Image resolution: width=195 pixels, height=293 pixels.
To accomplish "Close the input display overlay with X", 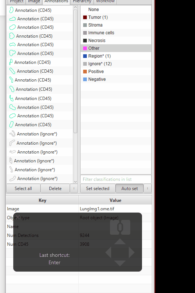I will (18, 217).
